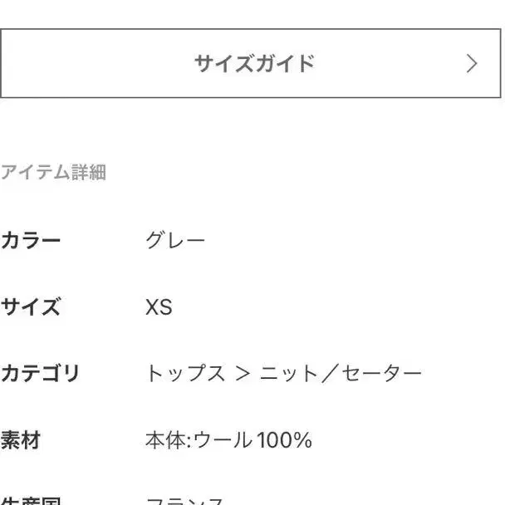505x505 pixels.
Task: Click the 100% material percentage
Action: point(284,439)
